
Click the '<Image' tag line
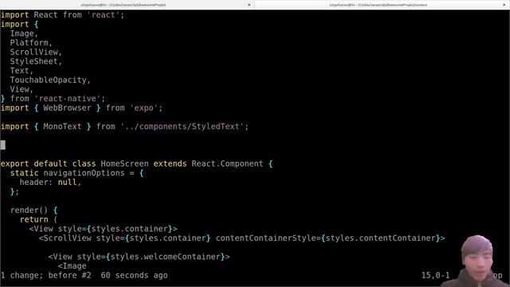click(x=73, y=266)
